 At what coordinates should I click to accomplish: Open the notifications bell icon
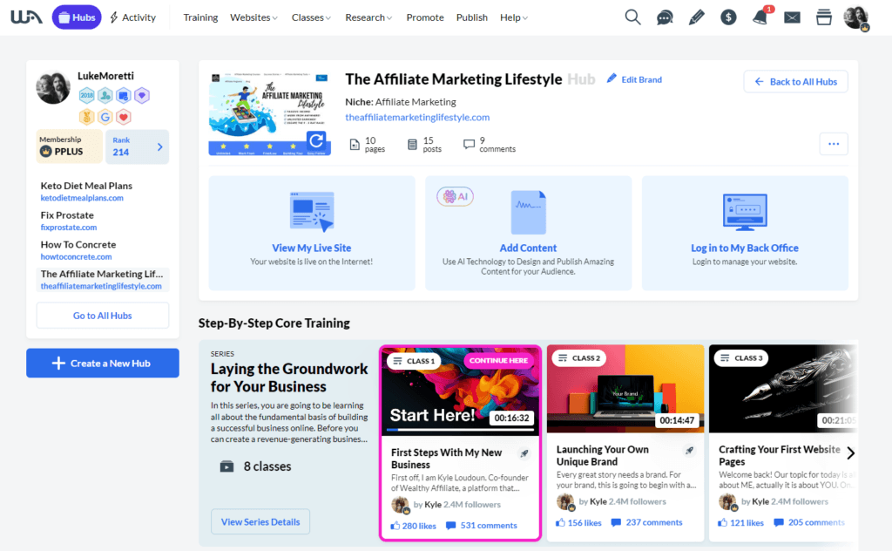pos(760,17)
